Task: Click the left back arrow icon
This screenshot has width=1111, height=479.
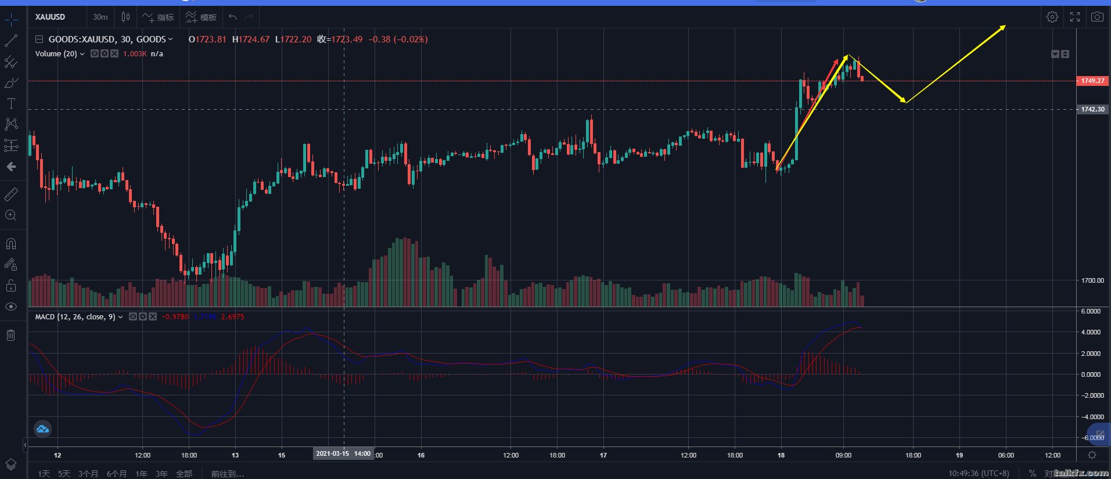Action: pos(11,167)
